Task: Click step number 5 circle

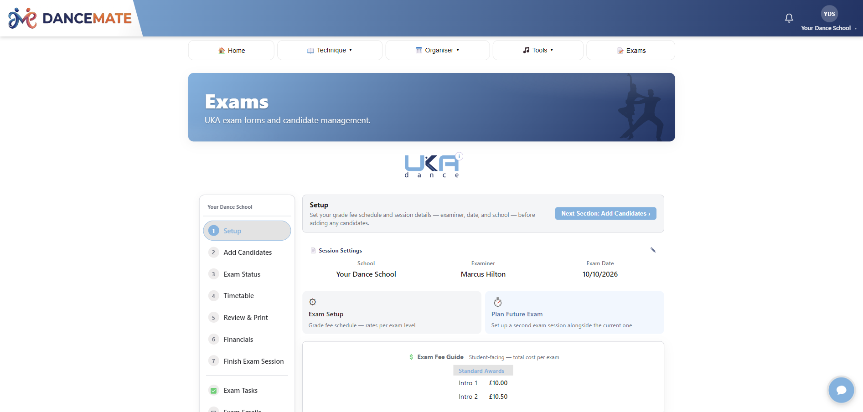Action: 213,318
